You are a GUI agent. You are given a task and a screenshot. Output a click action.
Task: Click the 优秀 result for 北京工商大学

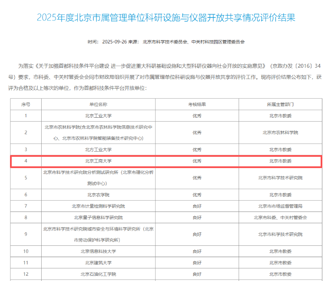coord(197,161)
